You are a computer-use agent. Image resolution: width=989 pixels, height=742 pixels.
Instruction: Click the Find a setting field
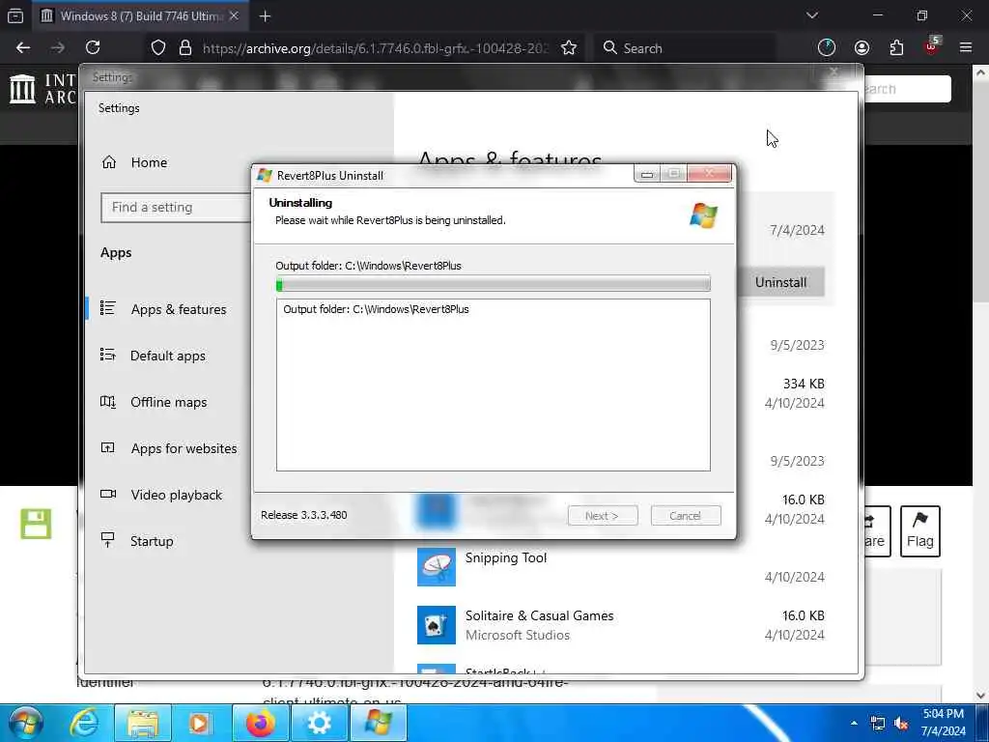click(176, 208)
